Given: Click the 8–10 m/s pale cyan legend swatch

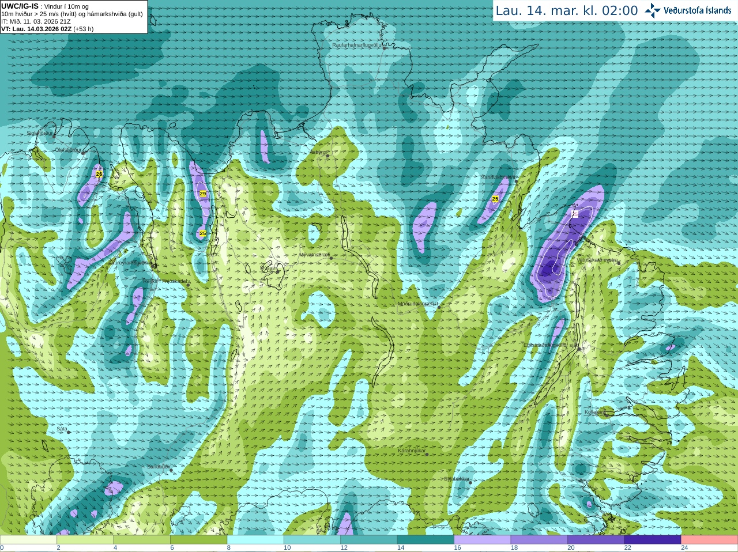Looking at the screenshot, I should (x=255, y=539).
